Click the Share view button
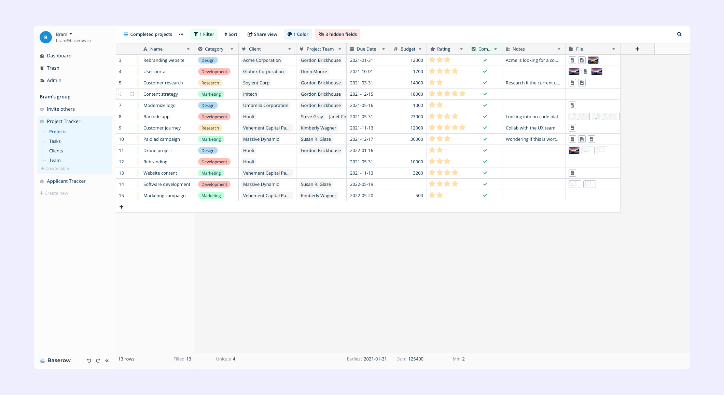This screenshot has height=395, width=724. pyautogui.click(x=262, y=34)
